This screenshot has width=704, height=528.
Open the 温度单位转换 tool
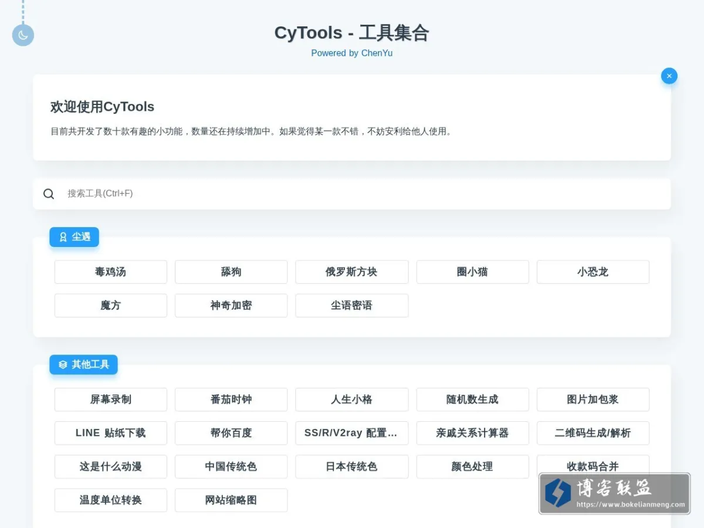[111, 500]
